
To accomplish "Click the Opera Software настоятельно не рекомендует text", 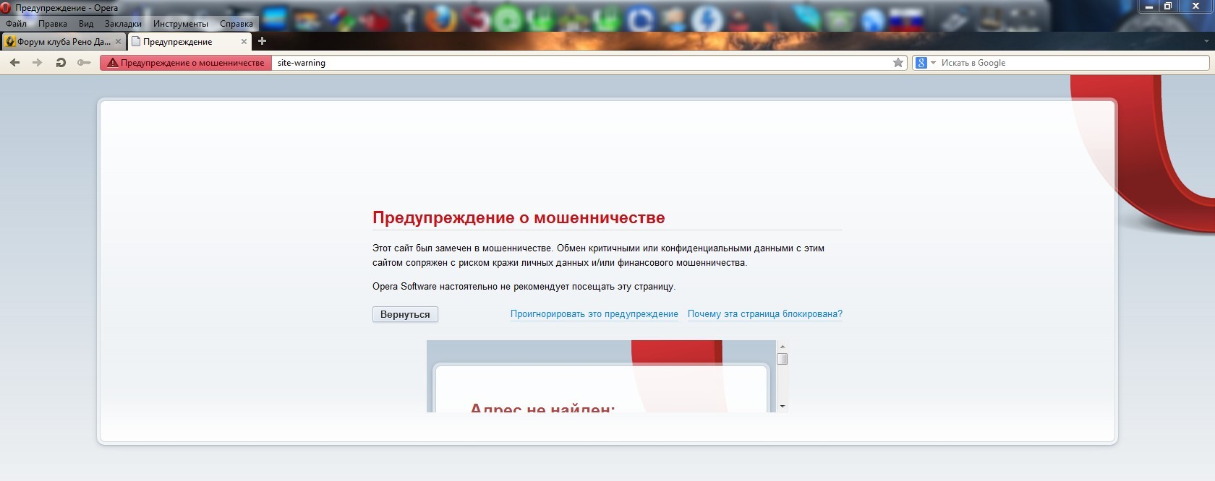I will tap(524, 287).
